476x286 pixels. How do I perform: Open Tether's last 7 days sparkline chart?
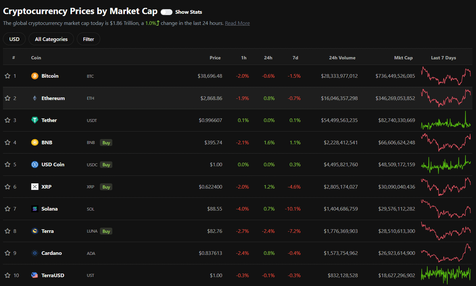[x=446, y=120]
